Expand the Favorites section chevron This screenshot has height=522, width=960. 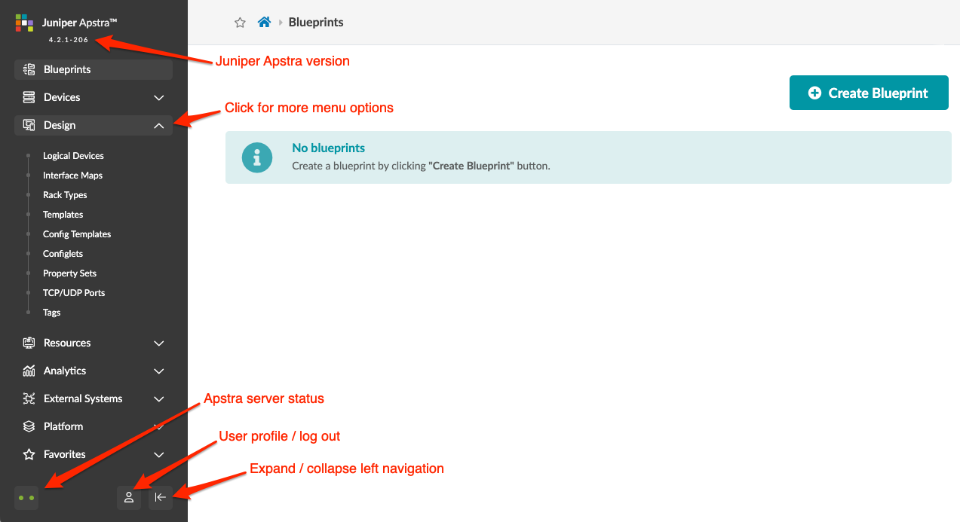(159, 454)
